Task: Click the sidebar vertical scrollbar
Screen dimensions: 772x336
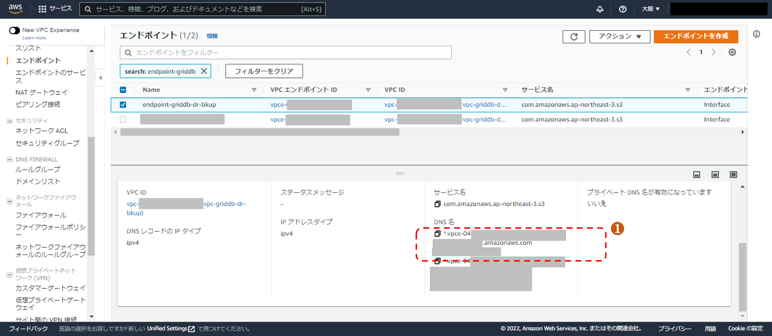Action: pos(91,196)
